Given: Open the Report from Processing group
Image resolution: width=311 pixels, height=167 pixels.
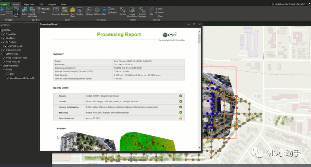Looking at the screenshot, I should coord(113,12).
